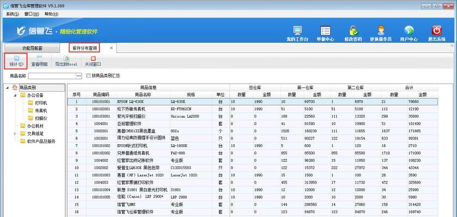This screenshot has height=217, width=457.
Task: Open the 系统(S) menu
Action: (x=13, y=14)
